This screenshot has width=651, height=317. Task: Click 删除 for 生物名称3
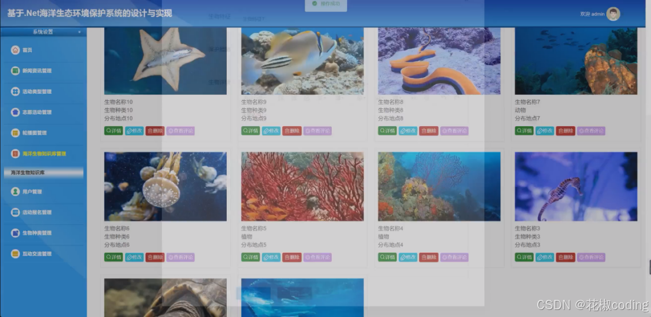566,257
